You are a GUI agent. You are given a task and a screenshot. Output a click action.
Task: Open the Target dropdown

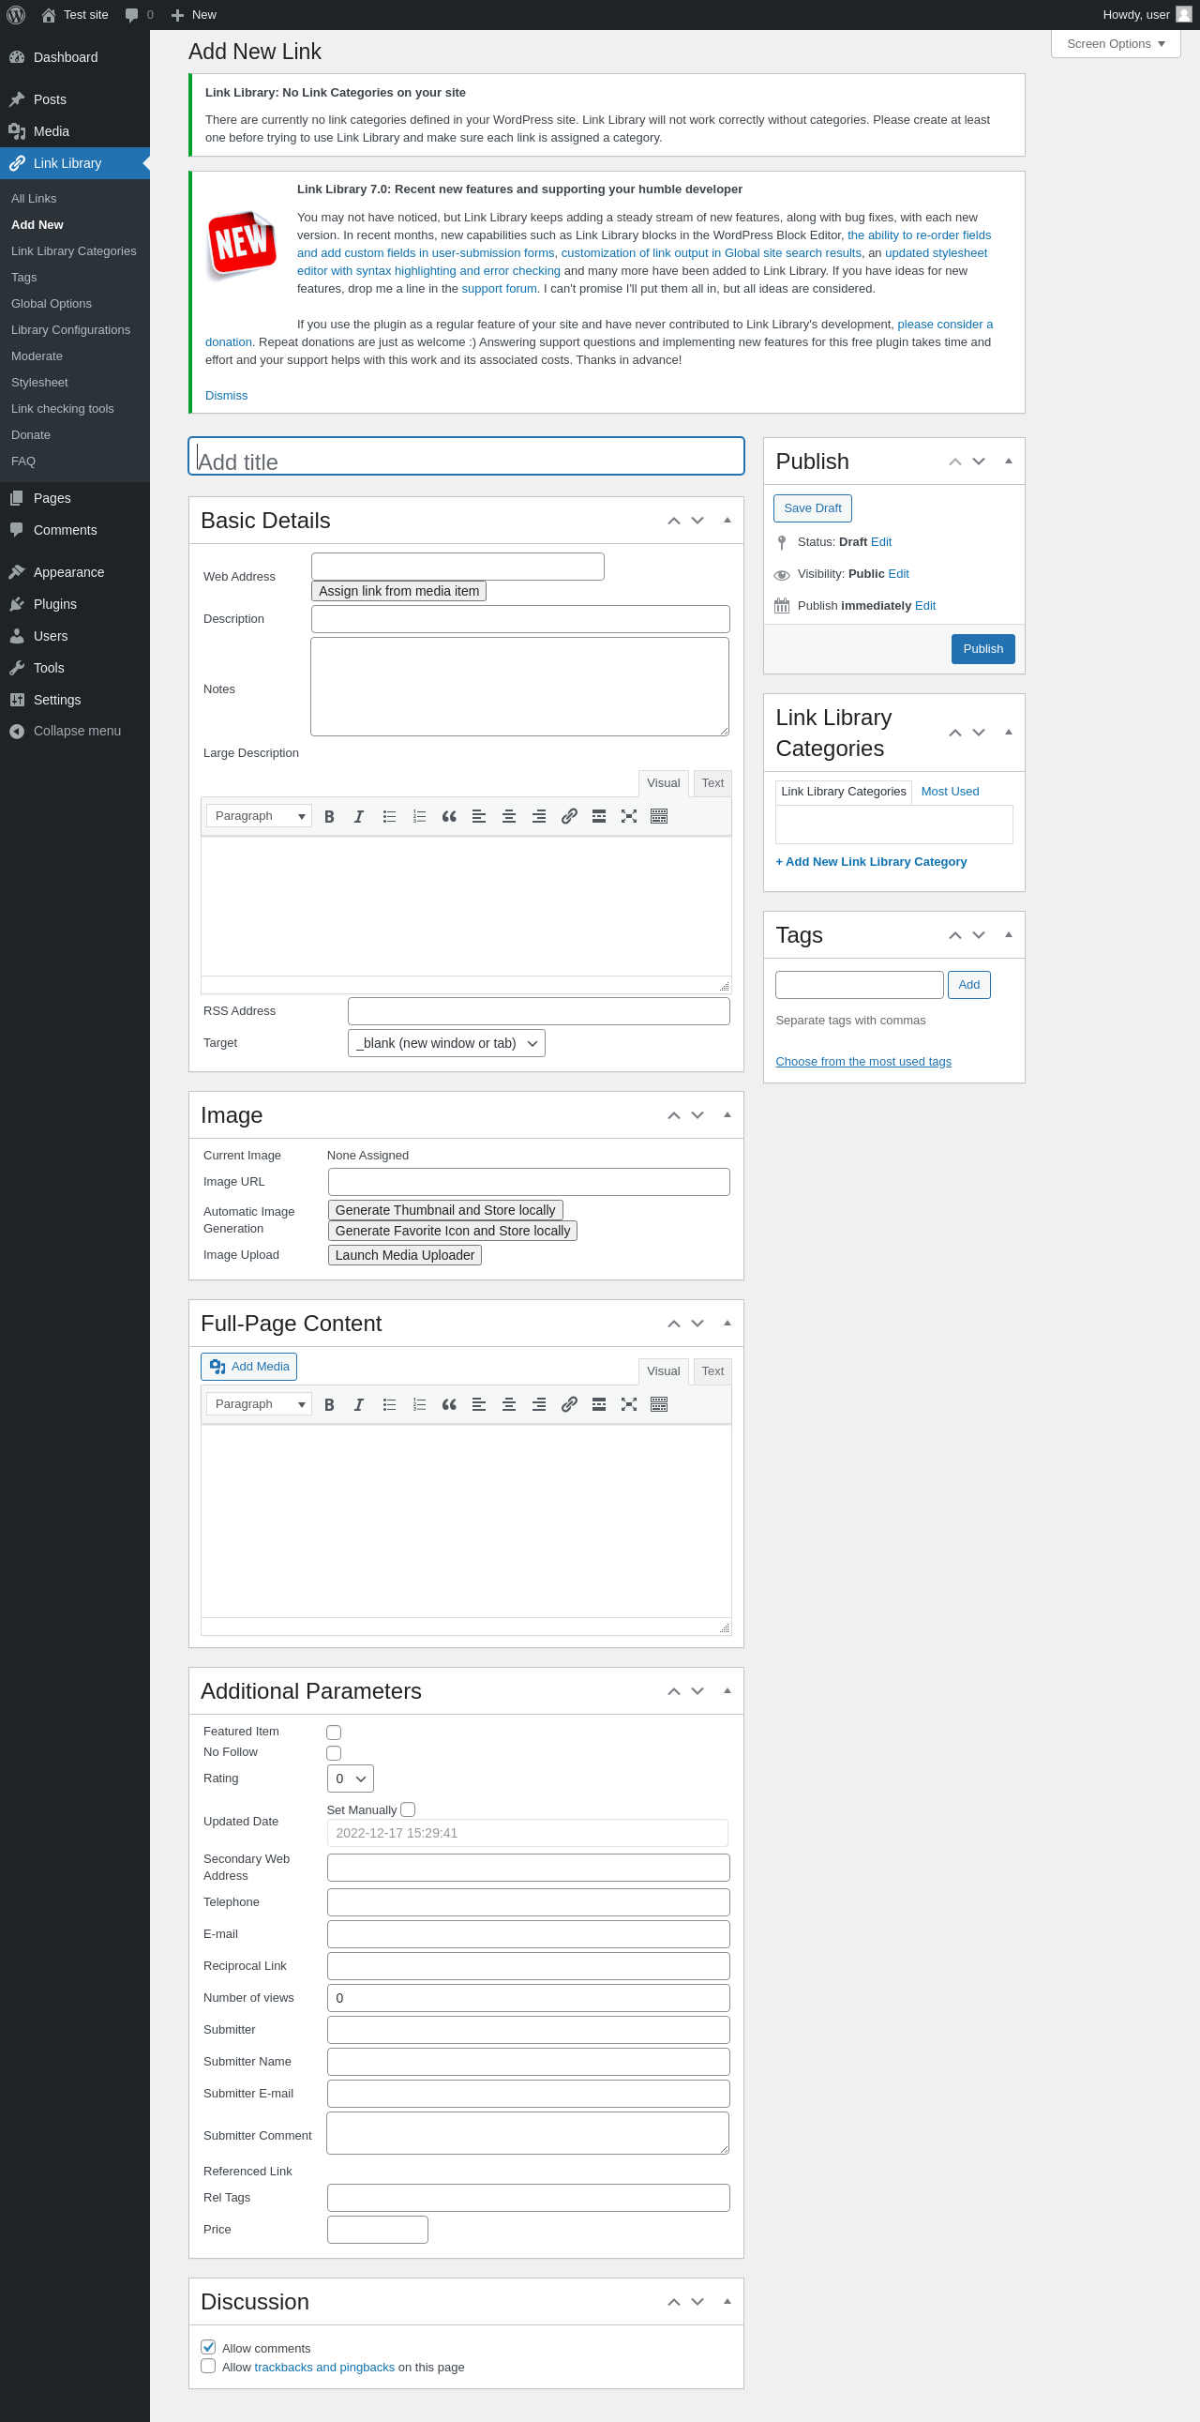click(446, 1043)
